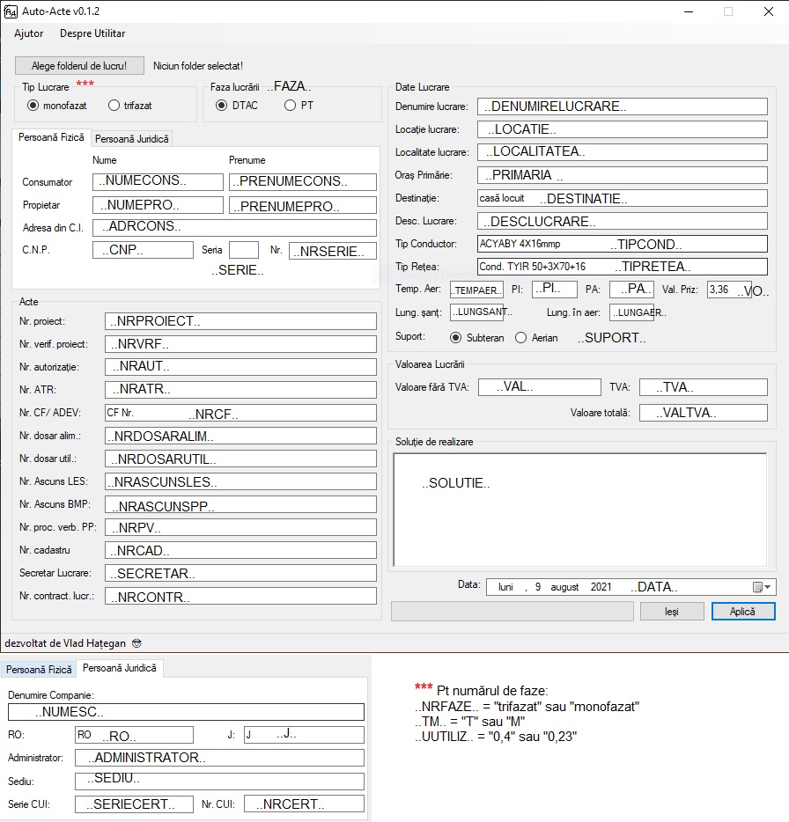Click the Alege folderul de lucru! button
Screen dimensions: 789x822
[x=79, y=66]
